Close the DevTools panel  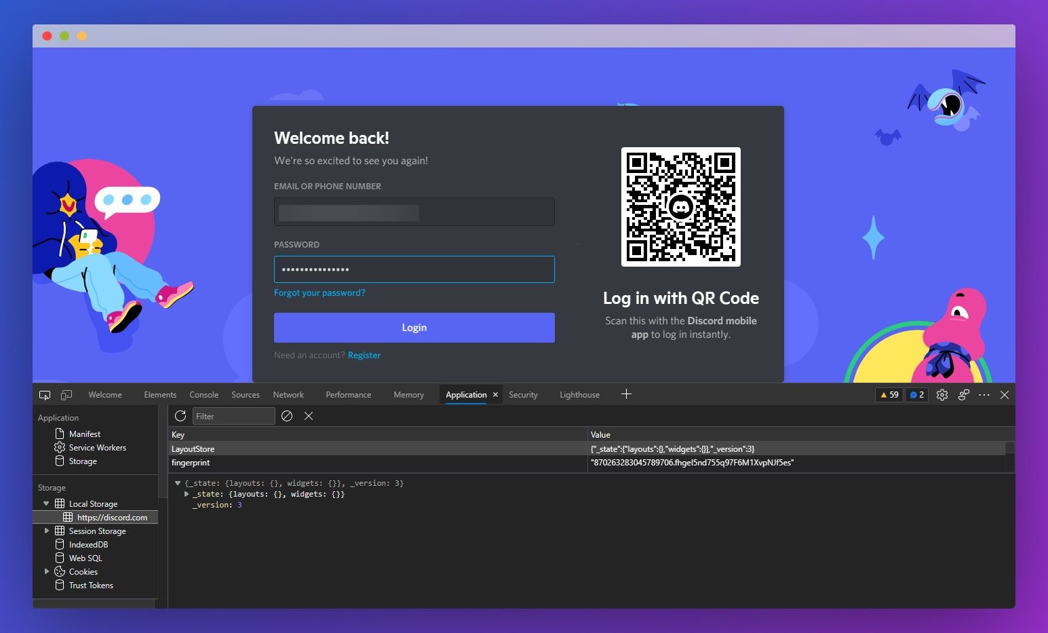coord(1005,395)
